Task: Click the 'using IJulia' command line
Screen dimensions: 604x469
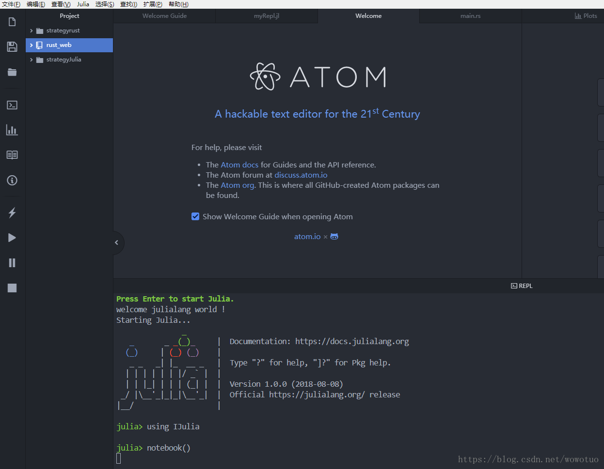Action: [x=158, y=426]
